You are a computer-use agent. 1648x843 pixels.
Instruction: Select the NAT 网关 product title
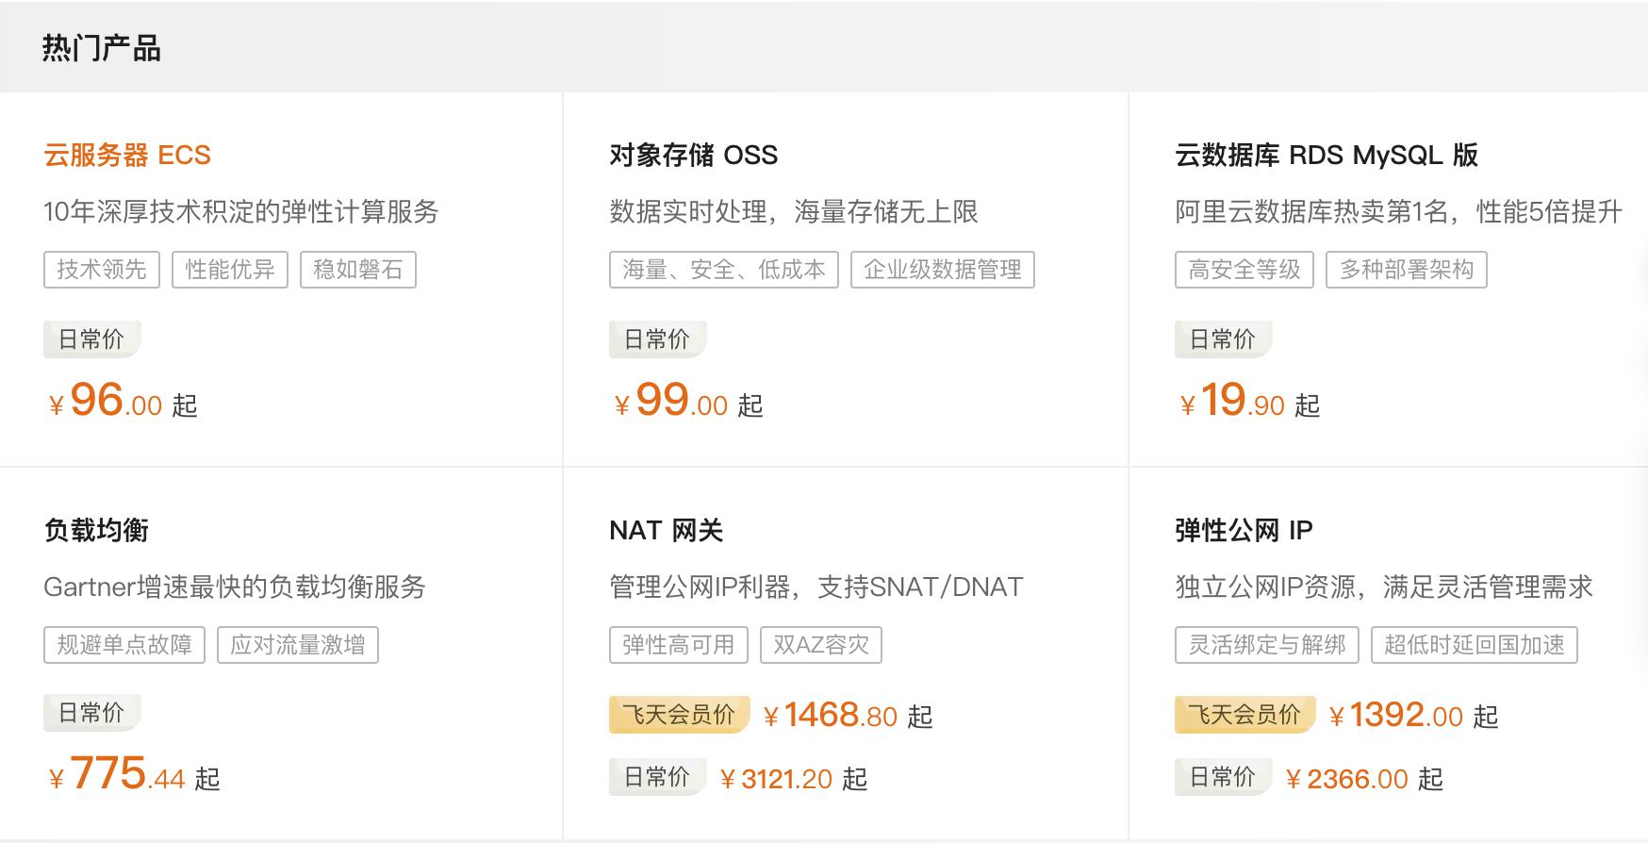pyautogui.click(x=666, y=530)
